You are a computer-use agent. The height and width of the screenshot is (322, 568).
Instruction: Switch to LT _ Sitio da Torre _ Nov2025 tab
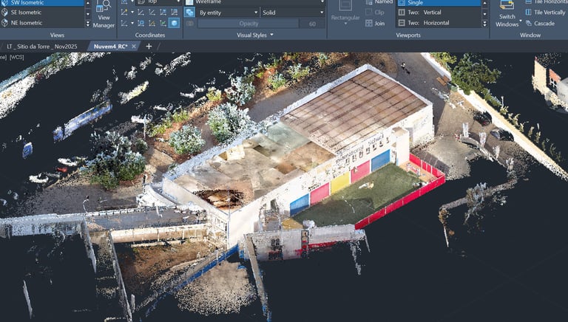tap(42, 47)
